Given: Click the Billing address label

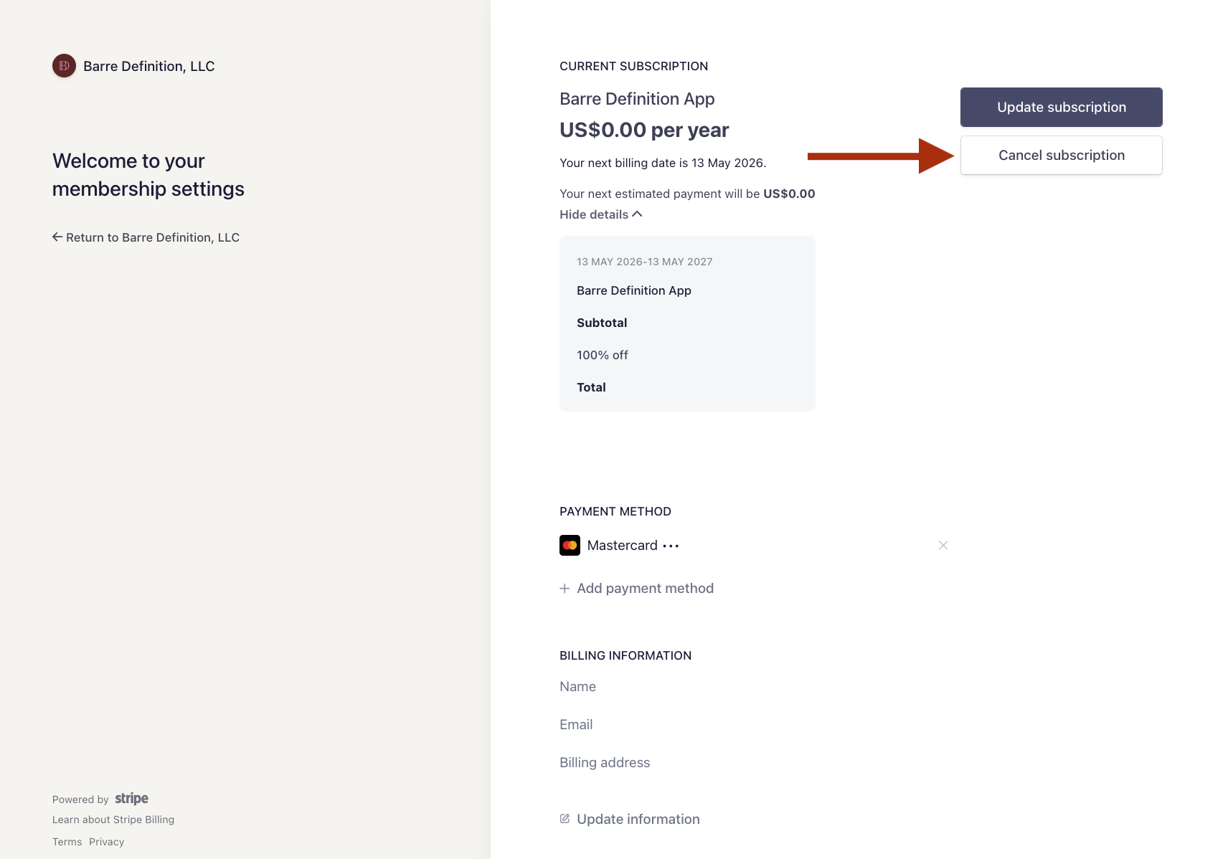Looking at the screenshot, I should click(x=605, y=763).
